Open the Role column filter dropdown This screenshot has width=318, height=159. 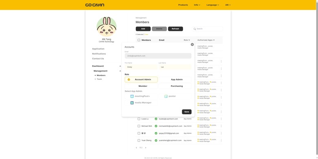tap(187, 40)
